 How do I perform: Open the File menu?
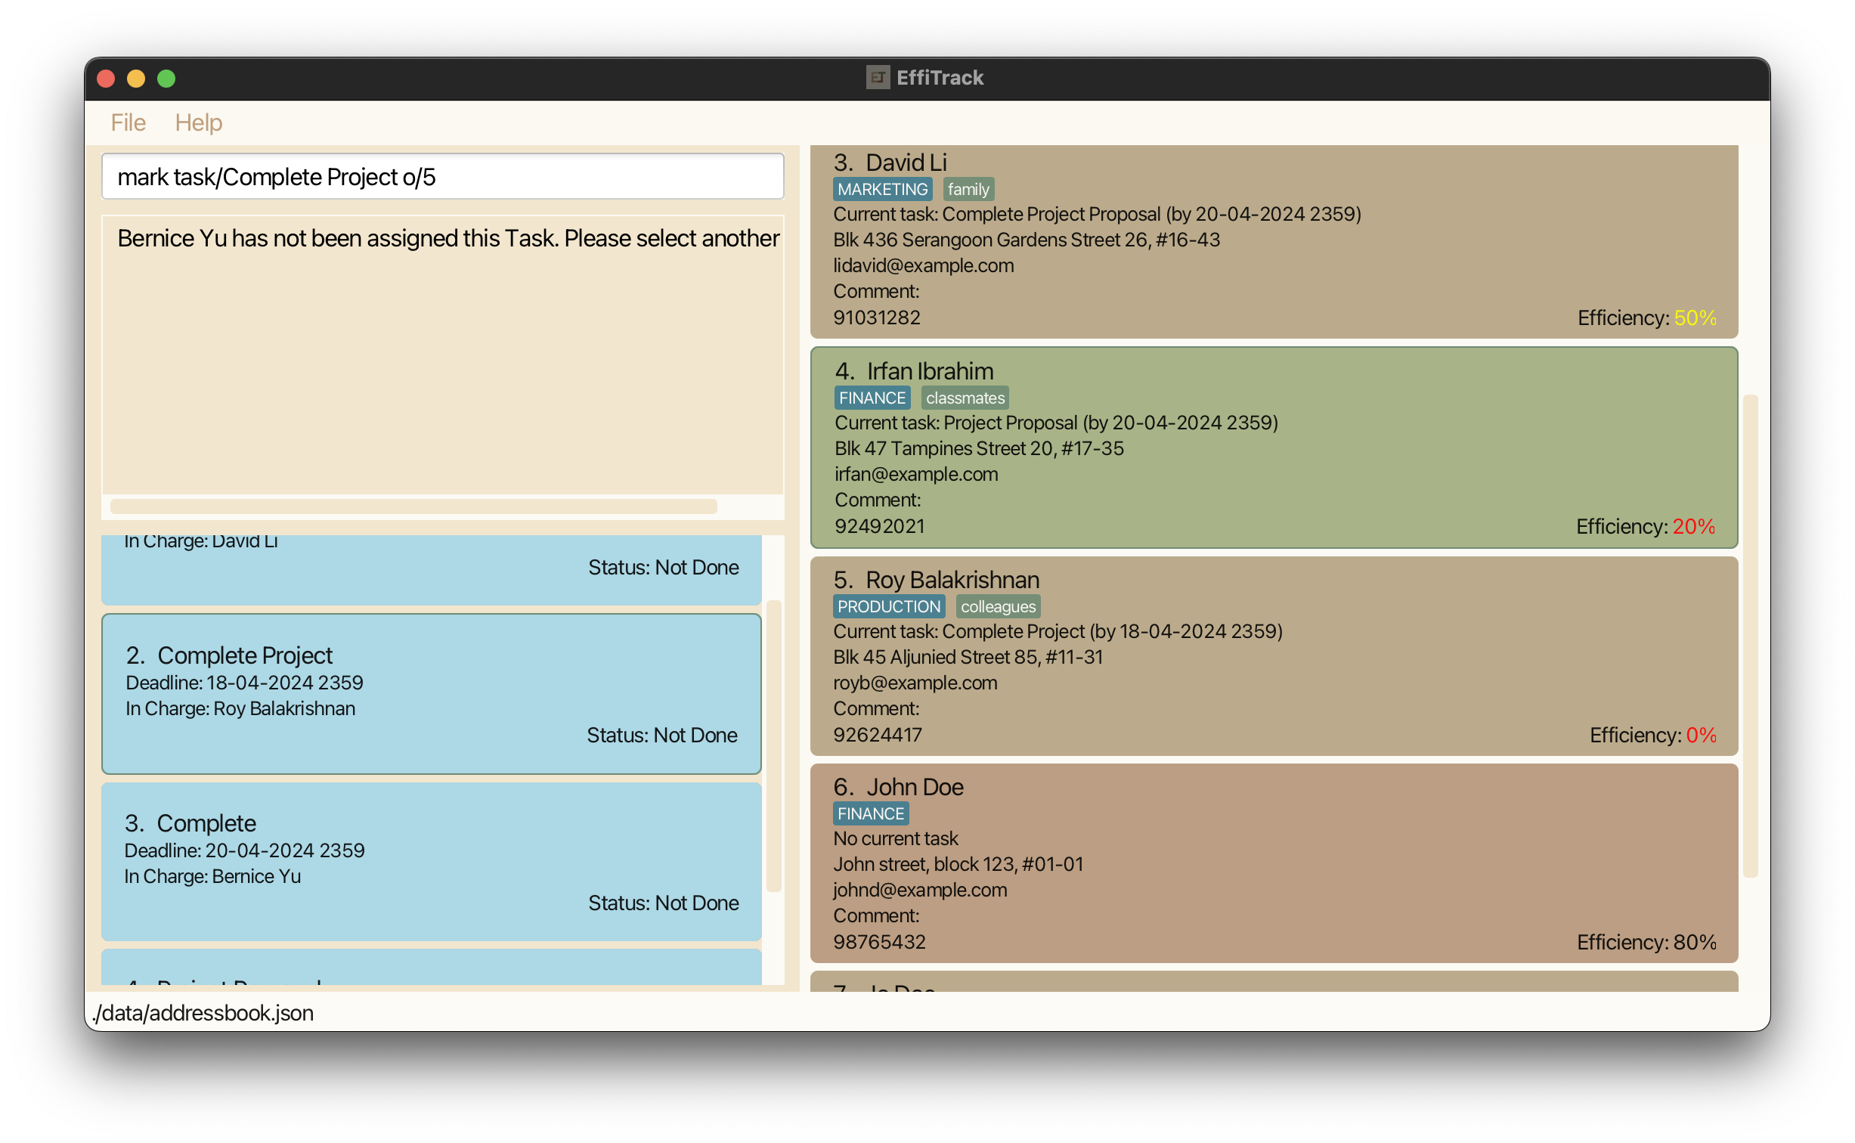pyautogui.click(x=128, y=122)
